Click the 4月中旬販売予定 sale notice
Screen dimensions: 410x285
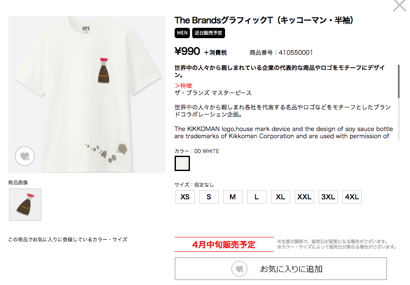(x=224, y=245)
